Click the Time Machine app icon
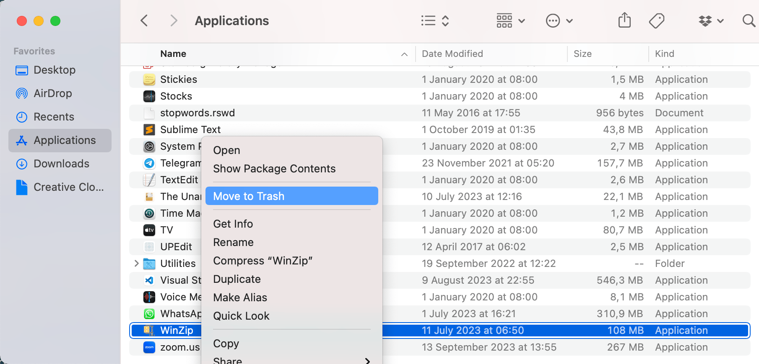Image resolution: width=759 pixels, height=364 pixels. point(149,213)
